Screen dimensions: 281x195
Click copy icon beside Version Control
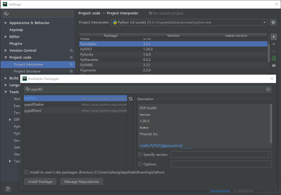[x=71, y=51]
